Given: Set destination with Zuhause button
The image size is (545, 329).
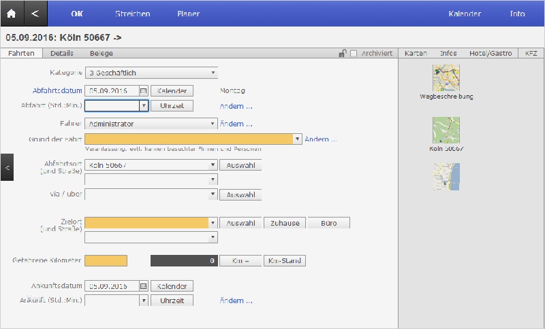Looking at the screenshot, I should 285,223.
